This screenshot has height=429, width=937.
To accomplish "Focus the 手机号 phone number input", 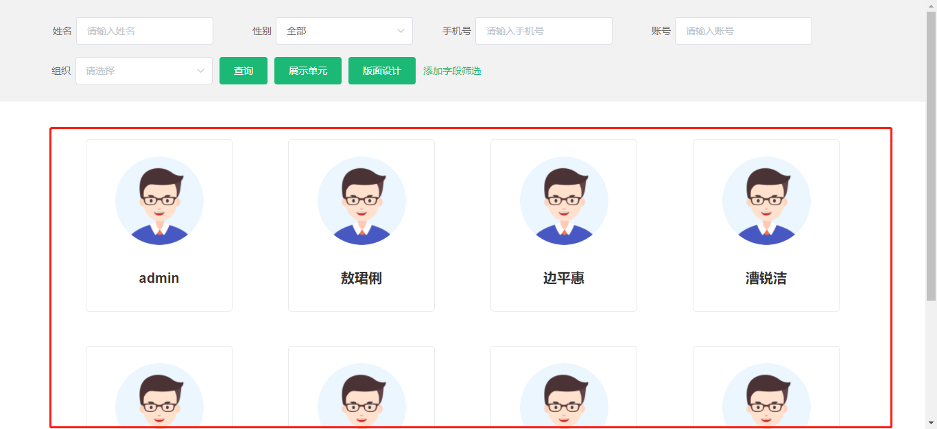I will click(544, 31).
